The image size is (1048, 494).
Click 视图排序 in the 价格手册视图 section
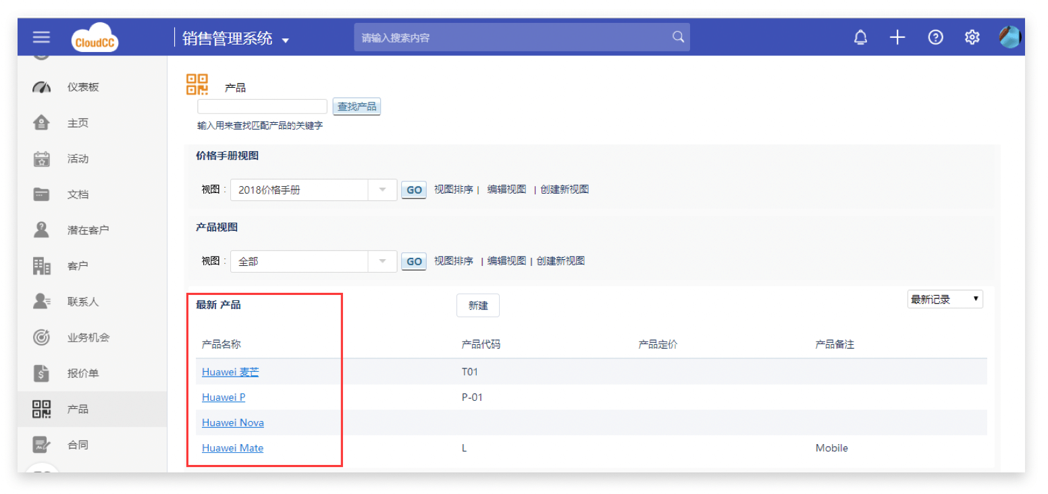pyautogui.click(x=454, y=190)
